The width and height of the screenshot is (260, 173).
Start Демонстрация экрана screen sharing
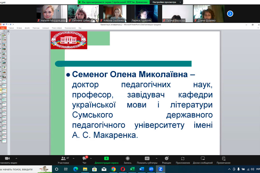point(106,160)
